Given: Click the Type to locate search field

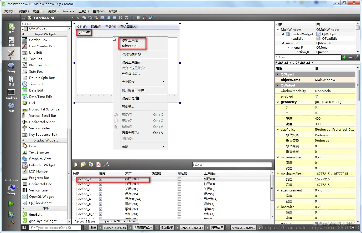Looking at the screenshot, I should click(x=55, y=228).
